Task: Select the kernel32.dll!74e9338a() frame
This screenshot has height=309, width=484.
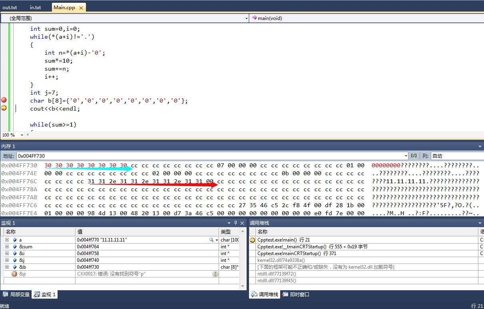Action: click(281, 260)
